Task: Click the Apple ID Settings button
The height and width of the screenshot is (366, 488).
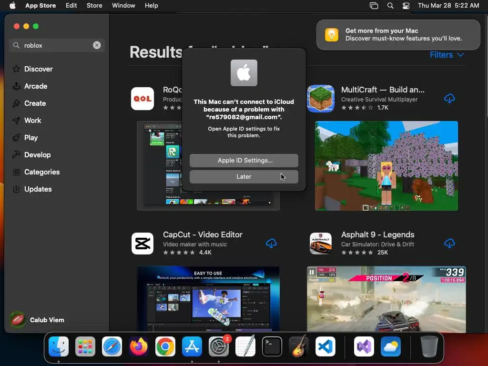Action: [244, 160]
